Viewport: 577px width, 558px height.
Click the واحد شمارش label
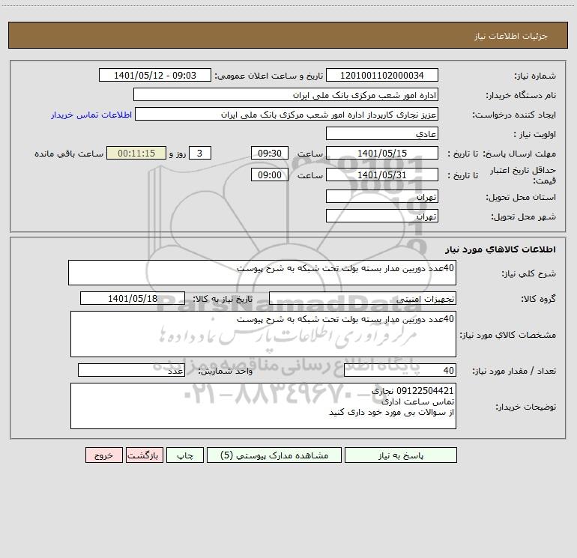coord(226,372)
